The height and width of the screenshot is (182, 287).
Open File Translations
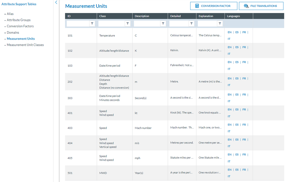click(261, 6)
